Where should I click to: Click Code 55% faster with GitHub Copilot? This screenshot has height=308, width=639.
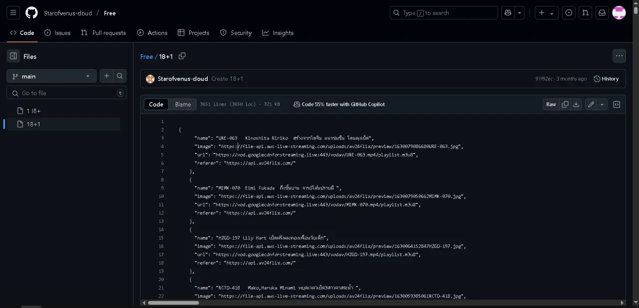pos(339,104)
